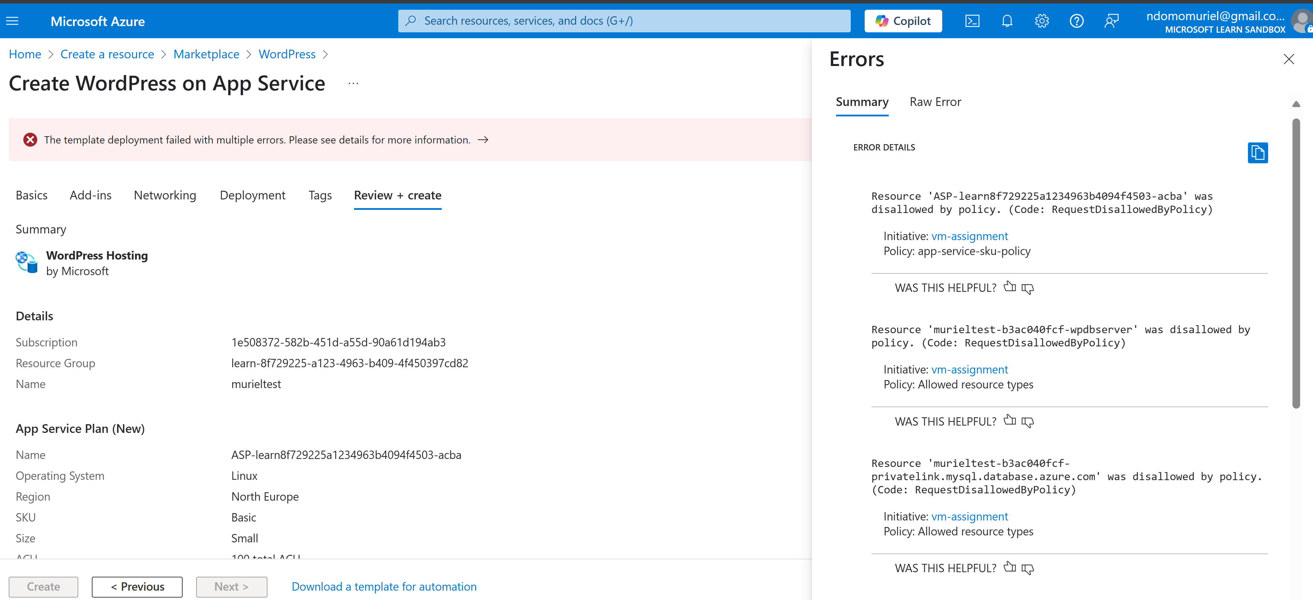Click the arrow in the deployment failed banner
Screen dimensions: 1313x600
coord(483,140)
